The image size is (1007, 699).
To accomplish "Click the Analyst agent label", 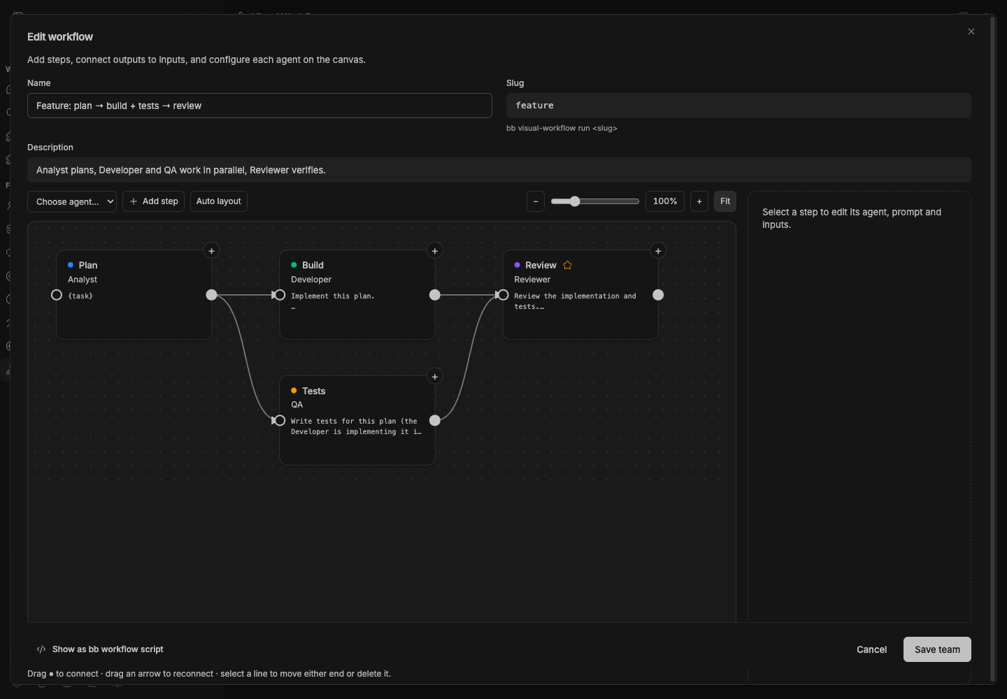I will [x=83, y=280].
